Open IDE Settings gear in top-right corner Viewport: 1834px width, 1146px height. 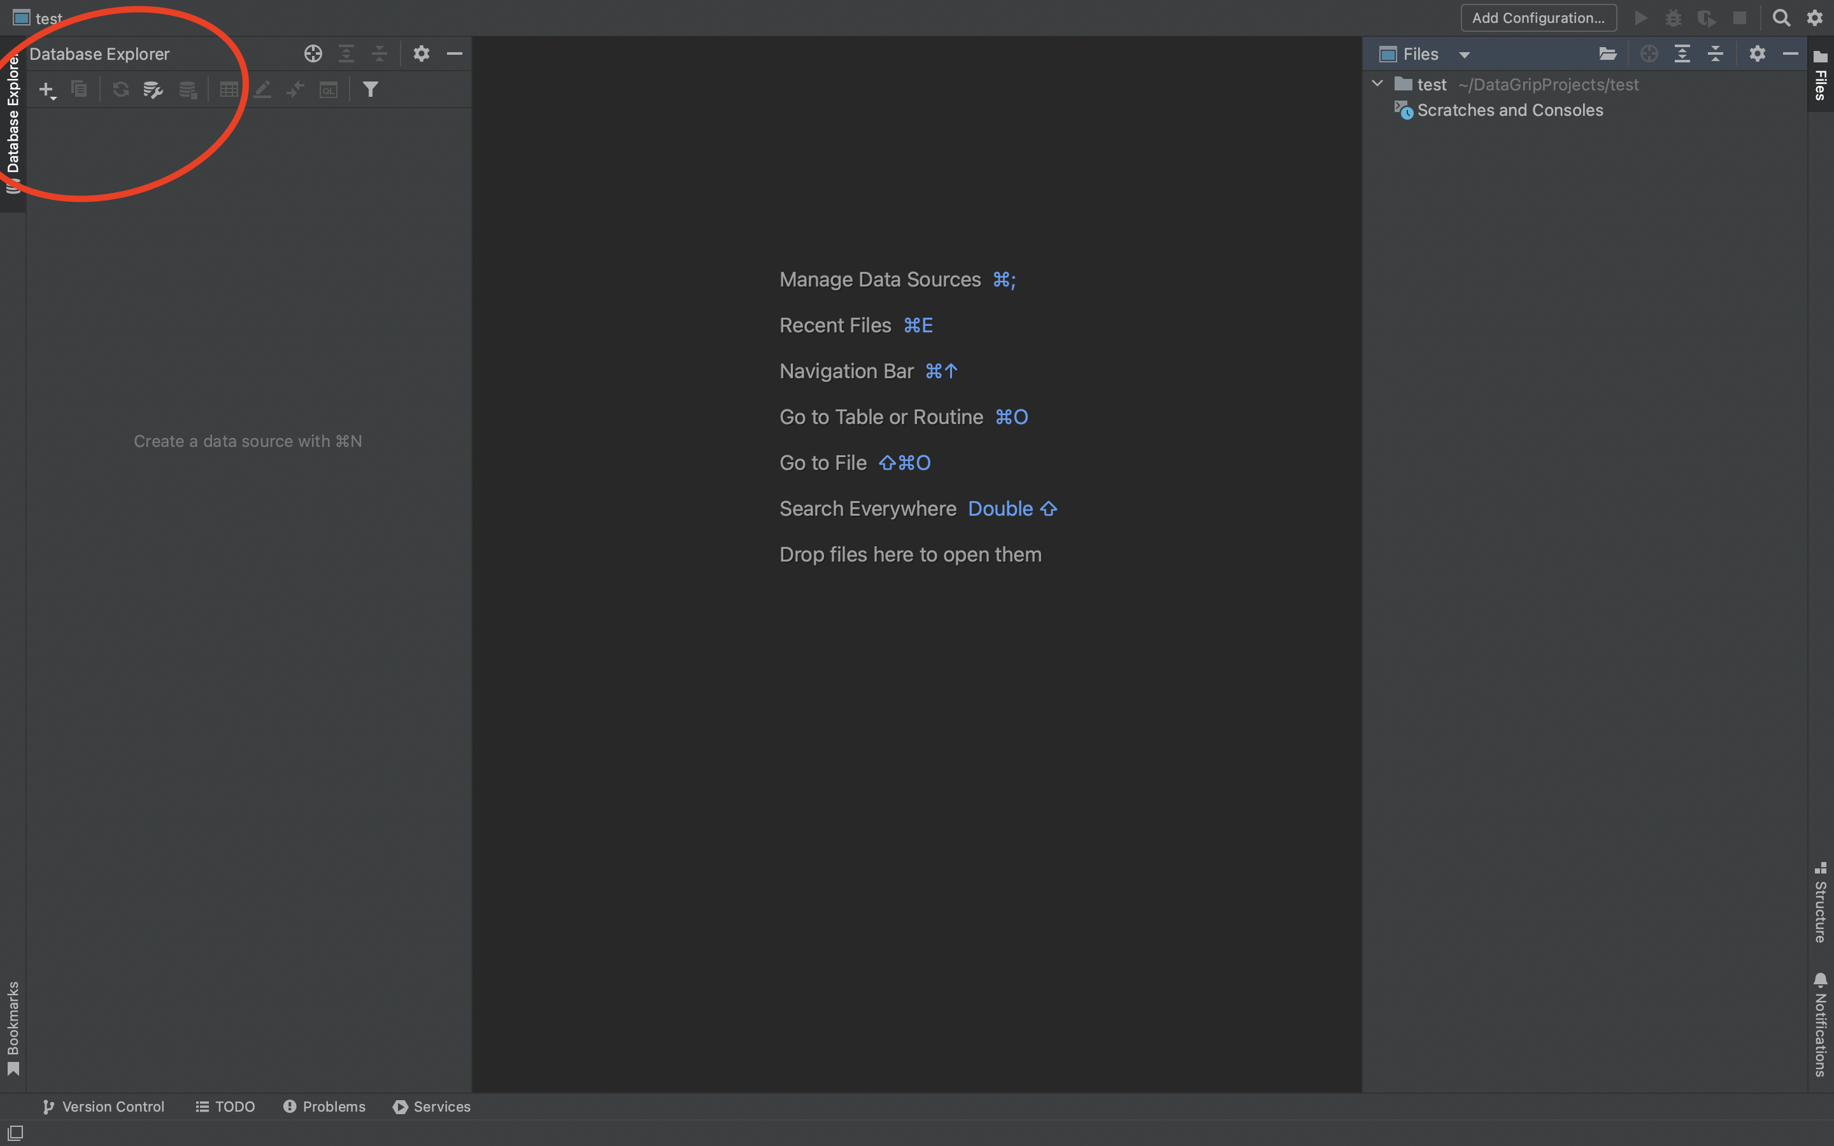pos(1814,17)
